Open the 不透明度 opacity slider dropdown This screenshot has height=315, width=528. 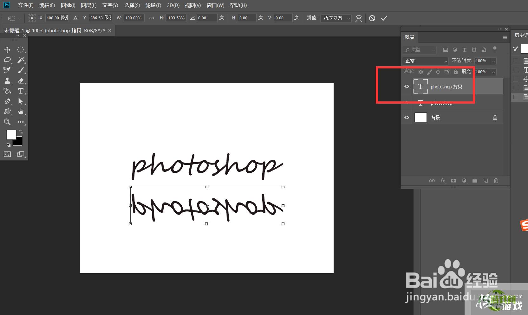[x=493, y=61]
